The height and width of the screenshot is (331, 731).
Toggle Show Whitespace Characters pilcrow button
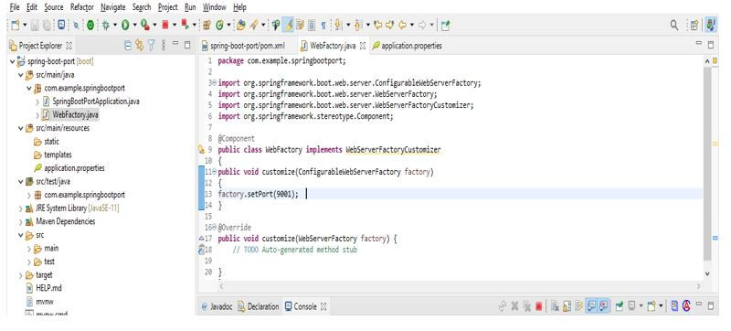click(323, 26)
